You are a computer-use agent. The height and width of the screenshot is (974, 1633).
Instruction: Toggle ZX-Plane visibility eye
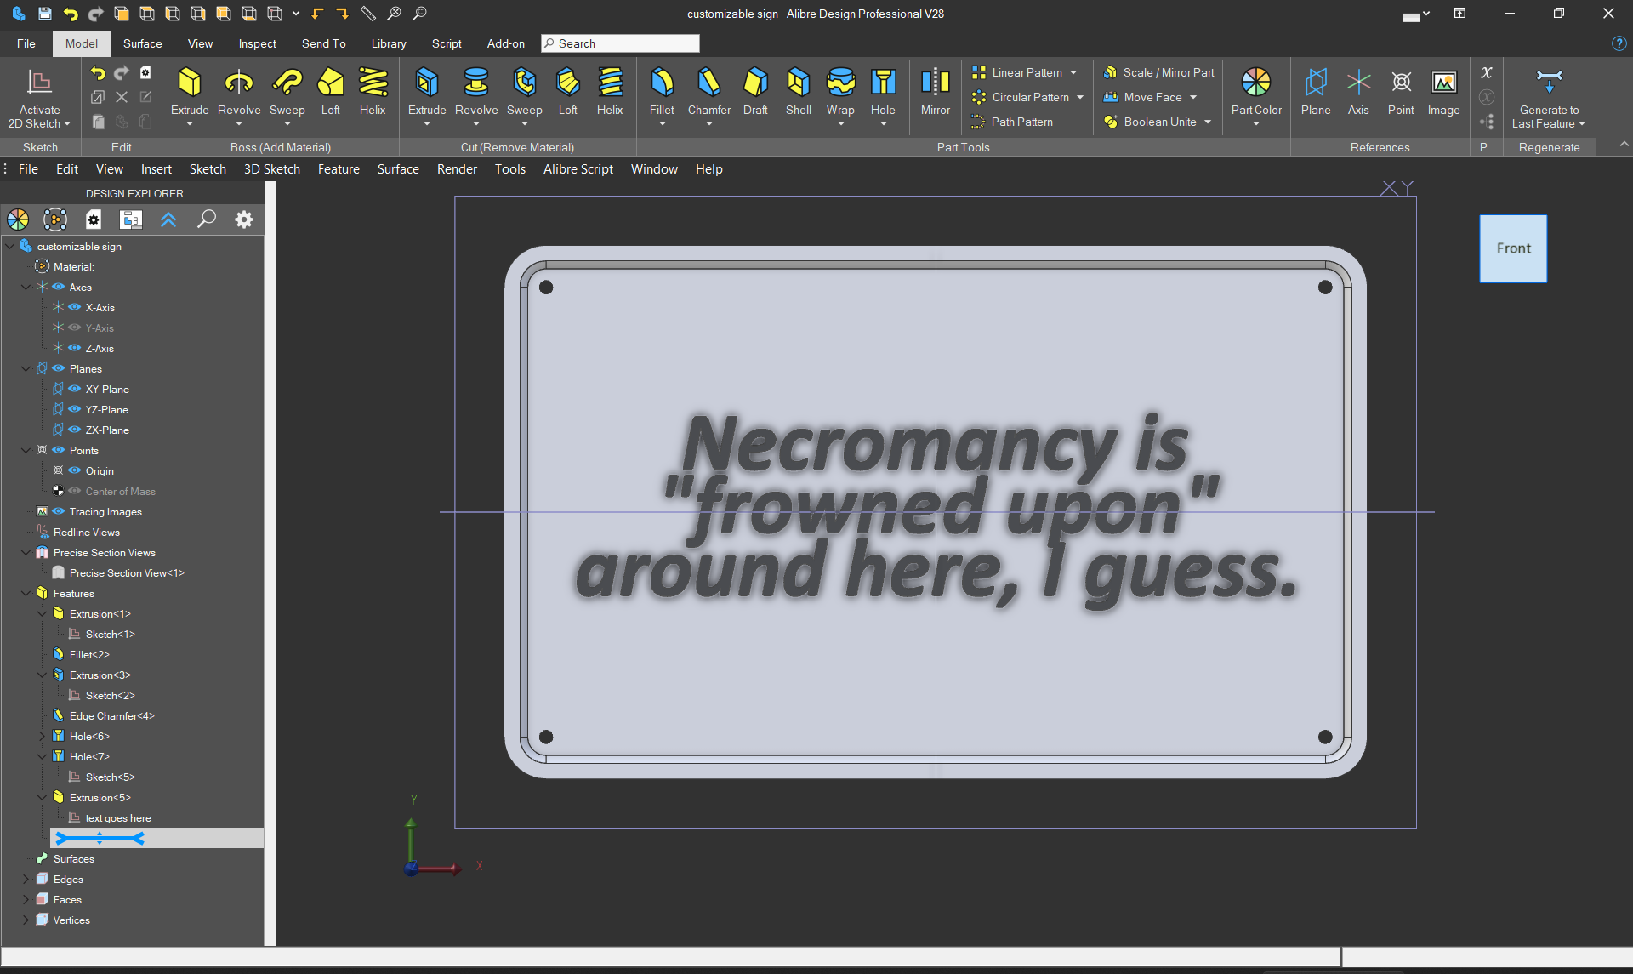(75, 430)
